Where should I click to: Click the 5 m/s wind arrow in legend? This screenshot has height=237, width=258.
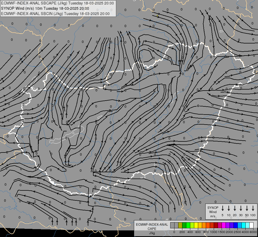pyautogui.click(x=222, y=208)
